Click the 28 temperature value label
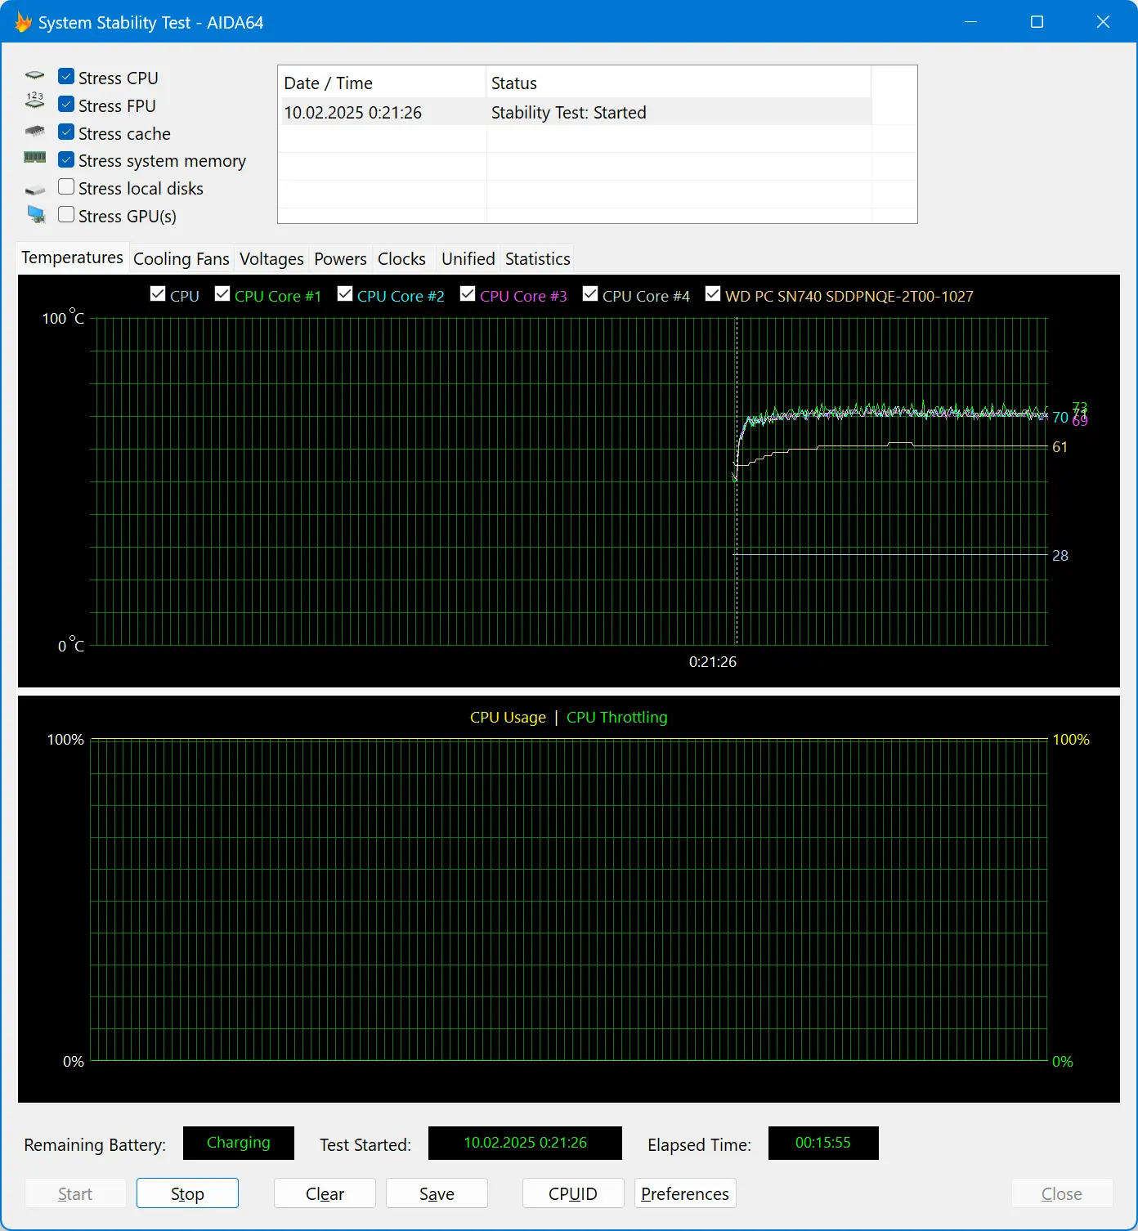The height and width of the screenshot is (1231, 1138). click(1060, 555)
